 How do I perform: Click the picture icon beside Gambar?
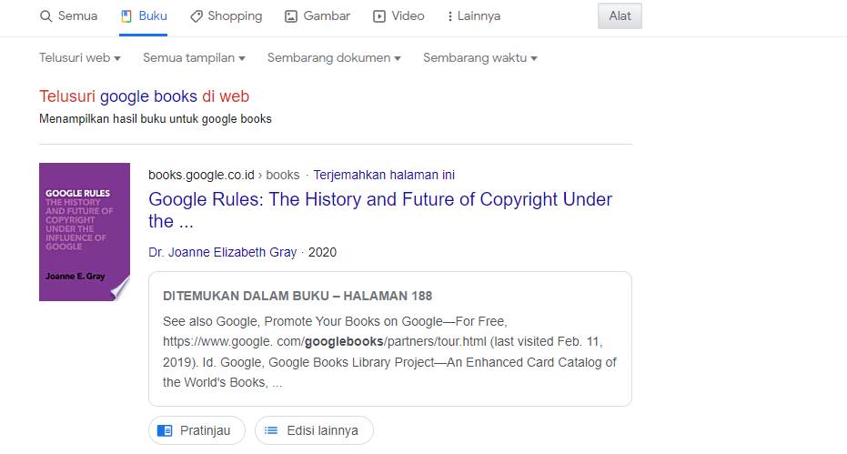tap(291, 16)
